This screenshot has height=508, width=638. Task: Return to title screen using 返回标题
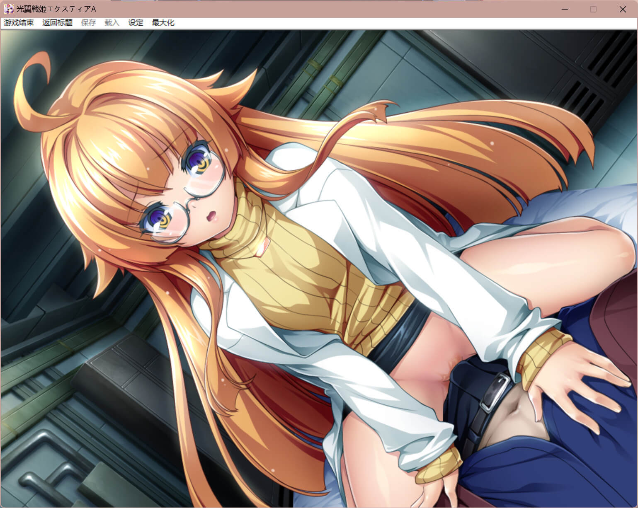(x=57, y=23)
